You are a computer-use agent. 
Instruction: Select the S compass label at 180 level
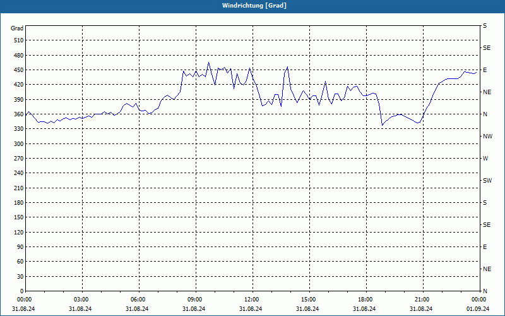pyautogui.click(x=485, y=203)
